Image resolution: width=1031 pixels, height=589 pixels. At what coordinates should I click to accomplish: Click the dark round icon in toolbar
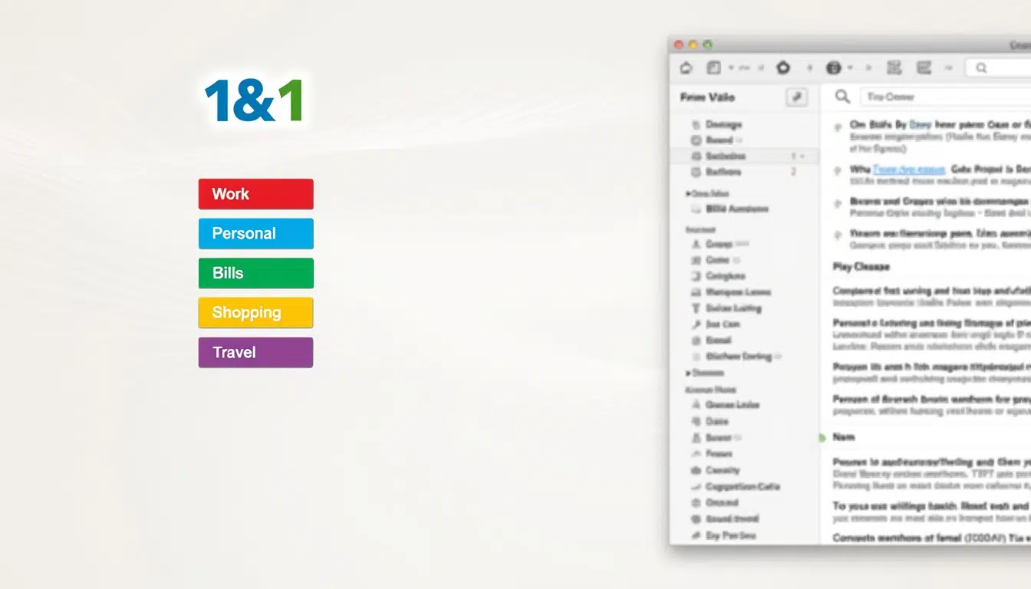point(834,68)
